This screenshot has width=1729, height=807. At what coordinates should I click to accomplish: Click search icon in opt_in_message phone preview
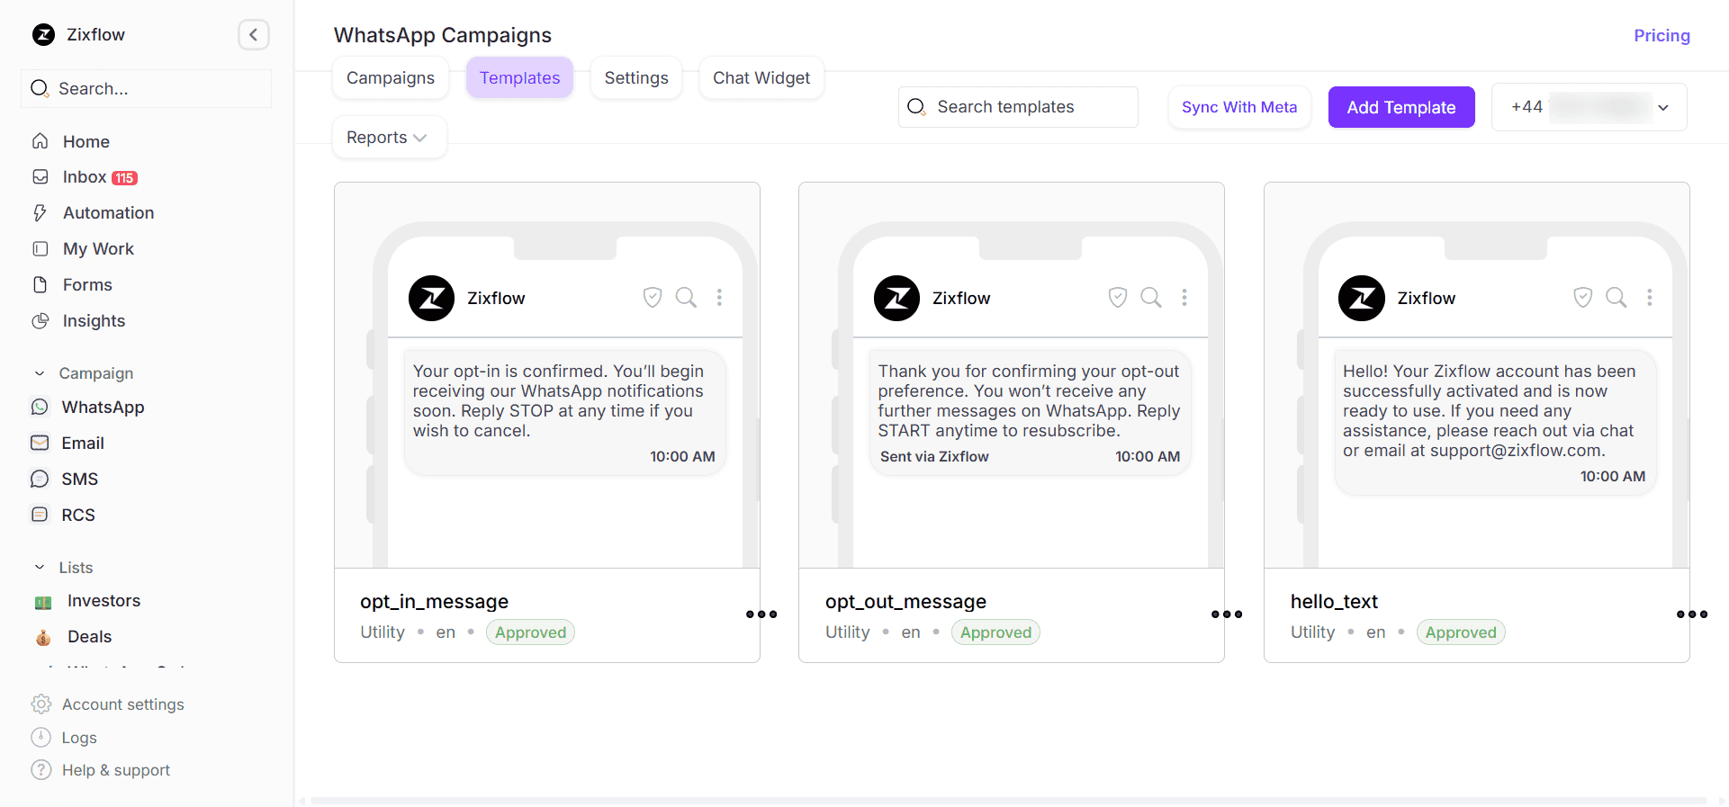pyautogui.click(x=687, y=298)
